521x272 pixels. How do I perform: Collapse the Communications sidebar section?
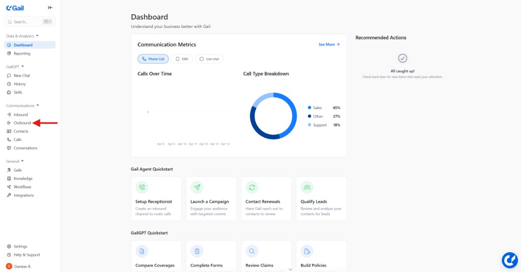coord(37,106)
